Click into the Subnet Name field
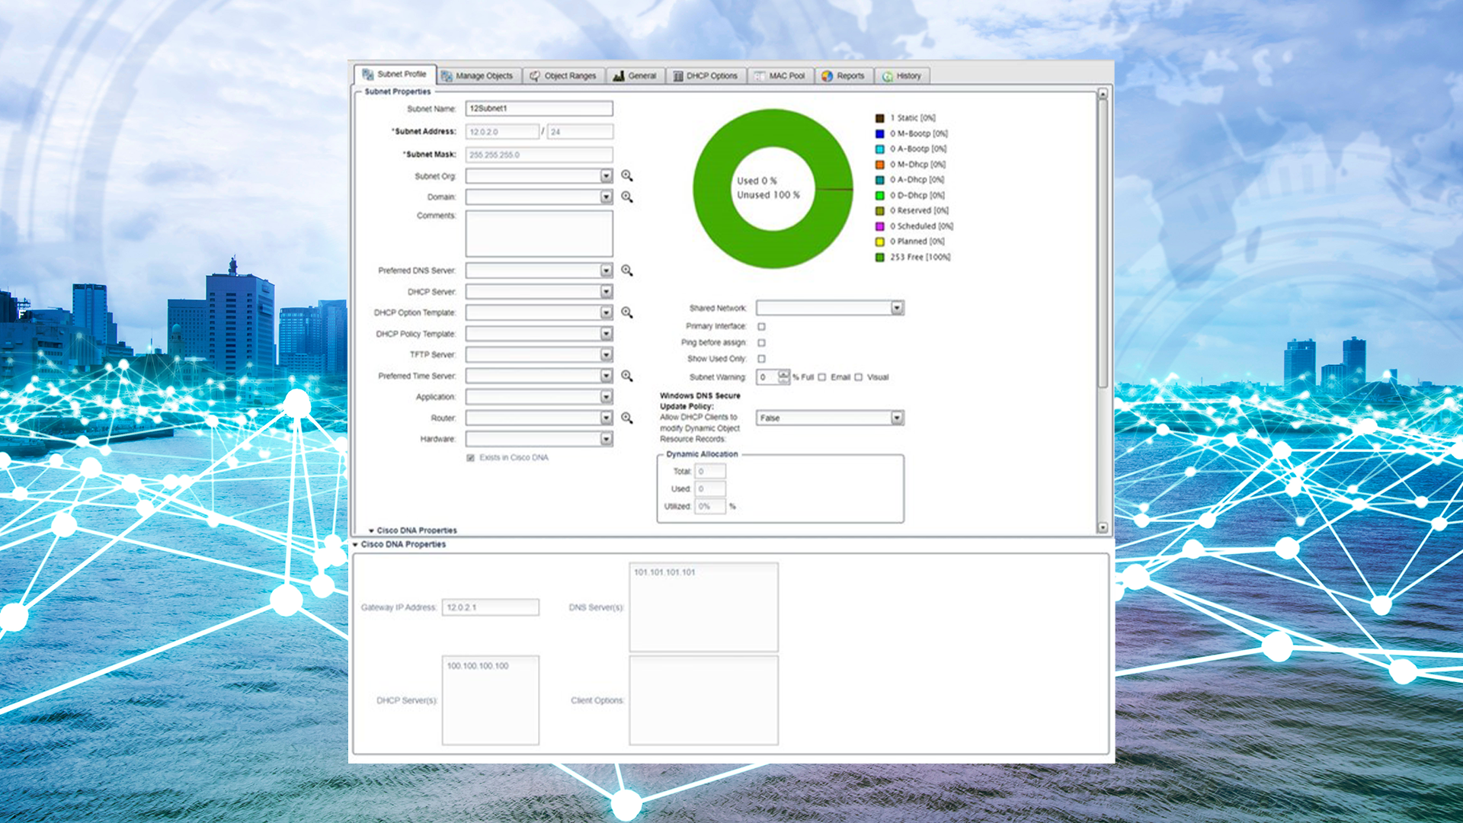The image size is (1463, 823). (539, 109)
